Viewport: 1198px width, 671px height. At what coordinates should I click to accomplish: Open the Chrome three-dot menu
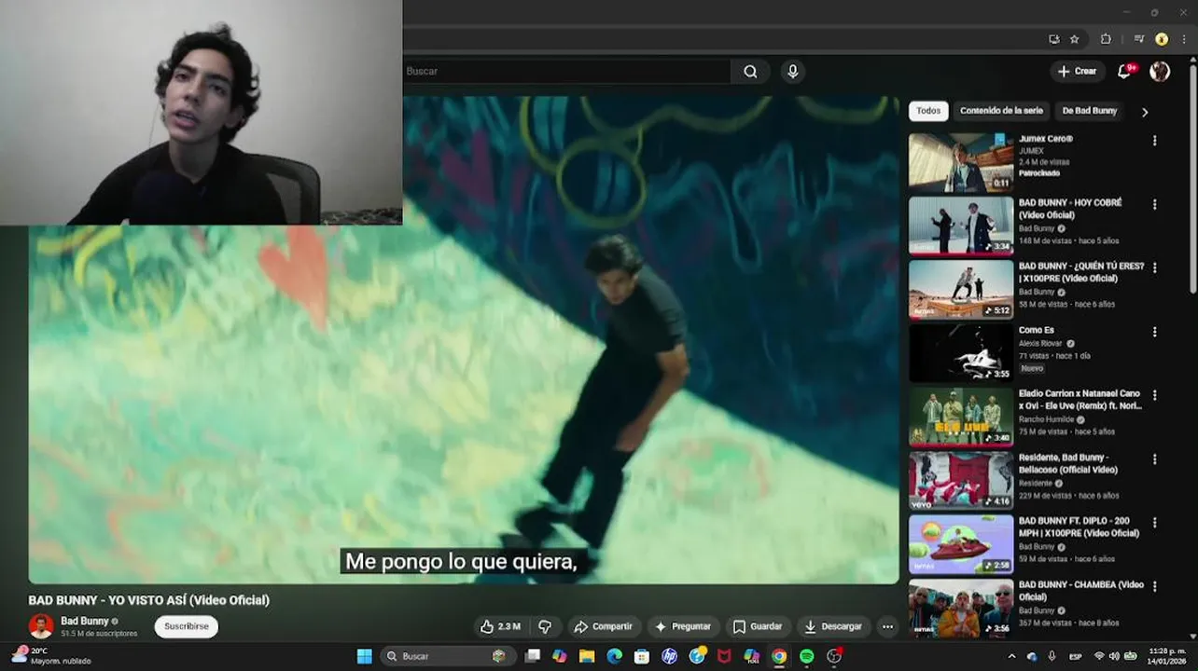click(x=1184, y=39)
